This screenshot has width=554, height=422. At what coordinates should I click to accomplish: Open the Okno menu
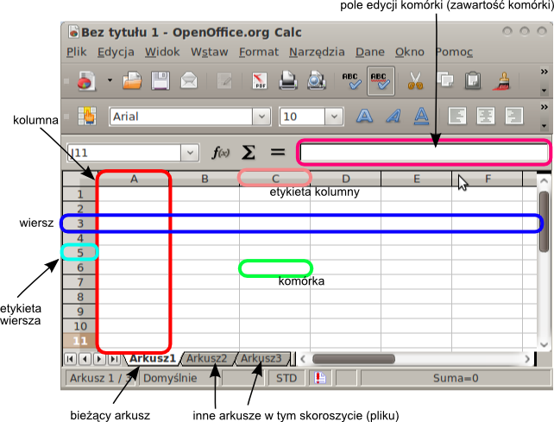(x=410, y=52)
